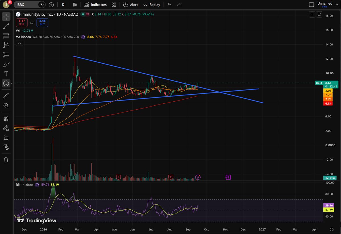The image size is (341, 234).
Task: Open chart settings gear at bottom right
Action: tap(331, 229)
